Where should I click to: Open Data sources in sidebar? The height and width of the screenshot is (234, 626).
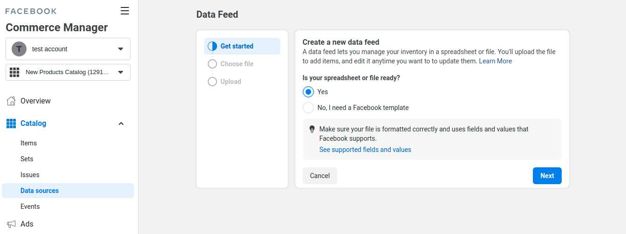point(40,191)
